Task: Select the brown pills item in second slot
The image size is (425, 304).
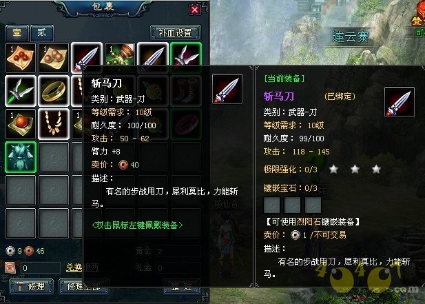Action: (x=54, y=57)
